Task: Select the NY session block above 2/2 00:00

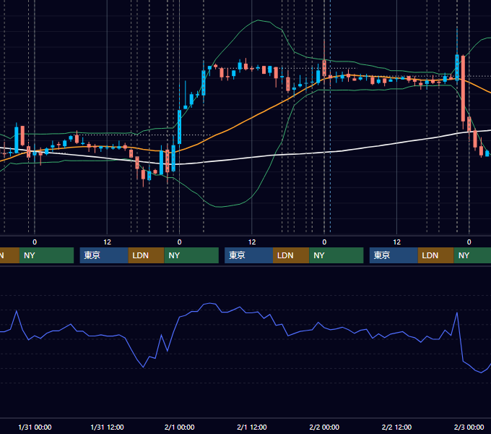Action: coord(336,255)
